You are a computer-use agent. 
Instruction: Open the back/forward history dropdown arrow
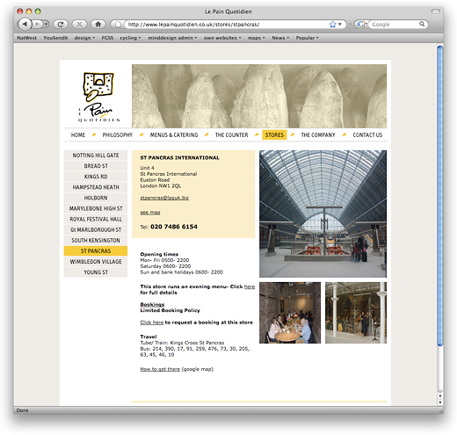pyautogui.click(x=47, y=24)
